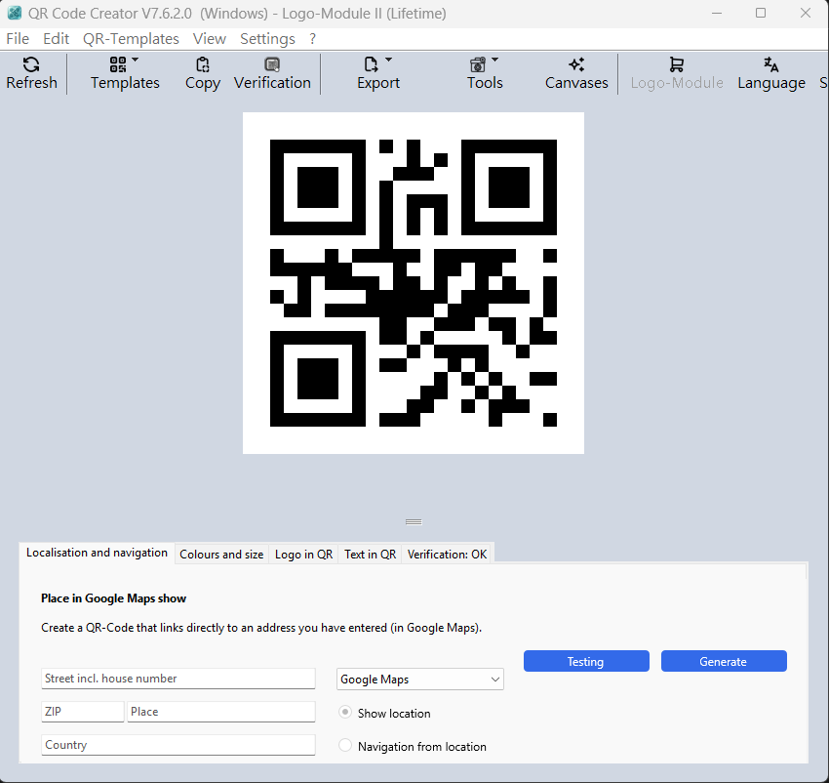Open the Canvases sparkle icon
Viewport: 829px width, 783px height.
tap(576, 64)
